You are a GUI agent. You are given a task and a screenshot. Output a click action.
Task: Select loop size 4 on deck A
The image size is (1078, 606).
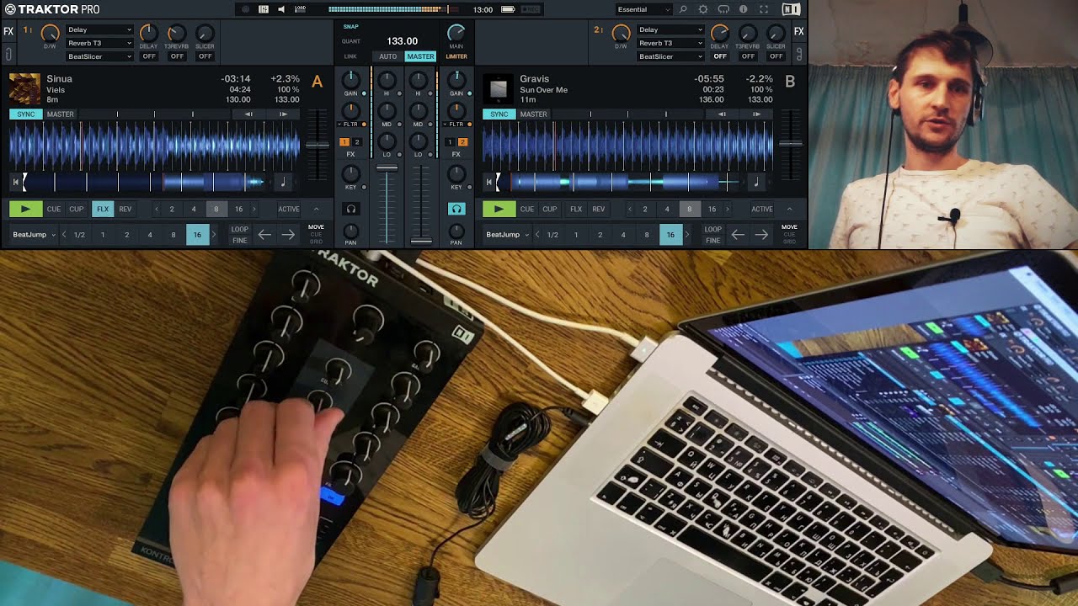(x=194, y=209)
